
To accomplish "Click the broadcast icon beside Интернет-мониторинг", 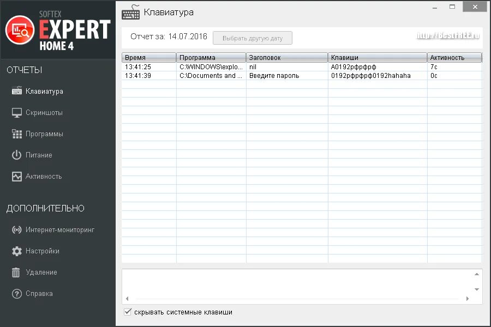I will (x=16, y=229).
